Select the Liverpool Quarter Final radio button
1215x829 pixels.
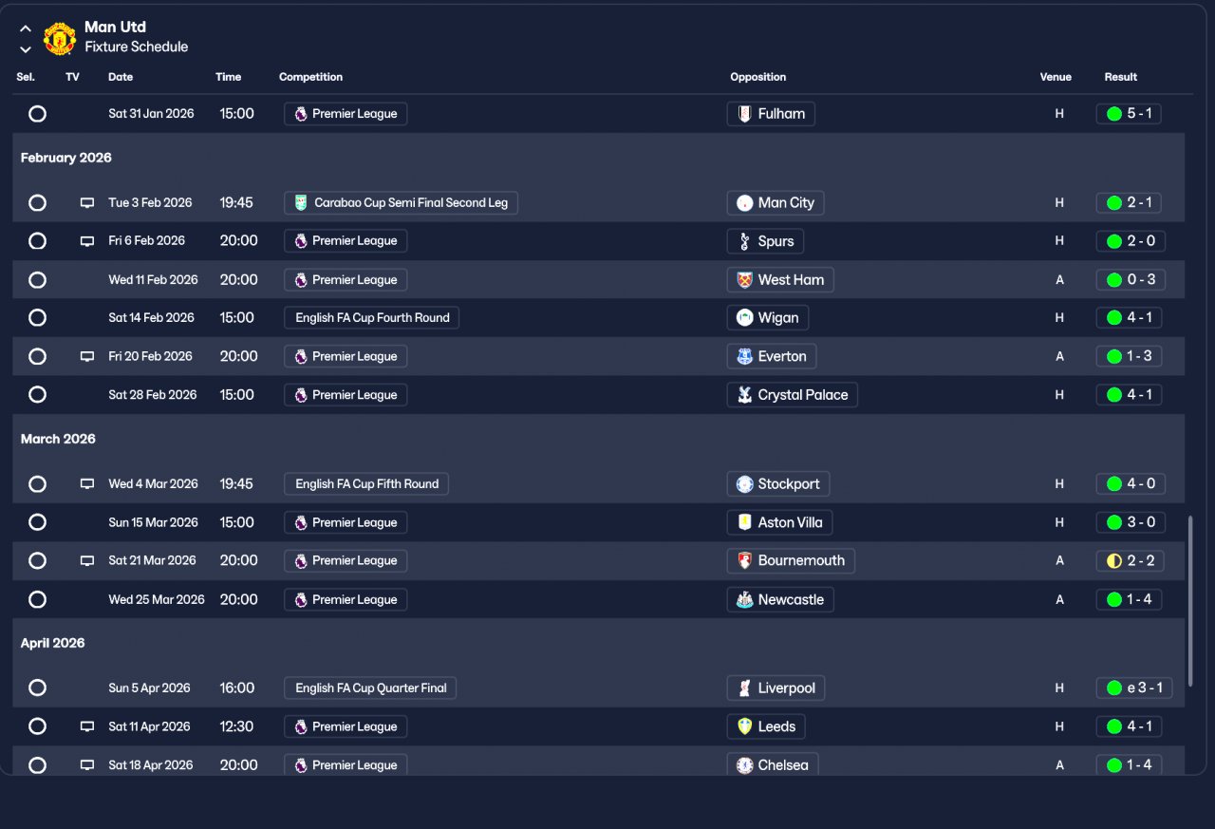37,688
